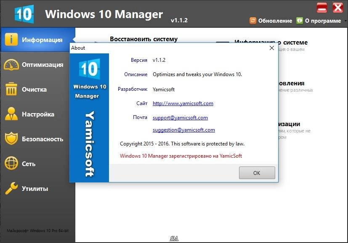The image size is (348, 243).
Task: Open the Информация tab
Action: click(x=38, y=40)
